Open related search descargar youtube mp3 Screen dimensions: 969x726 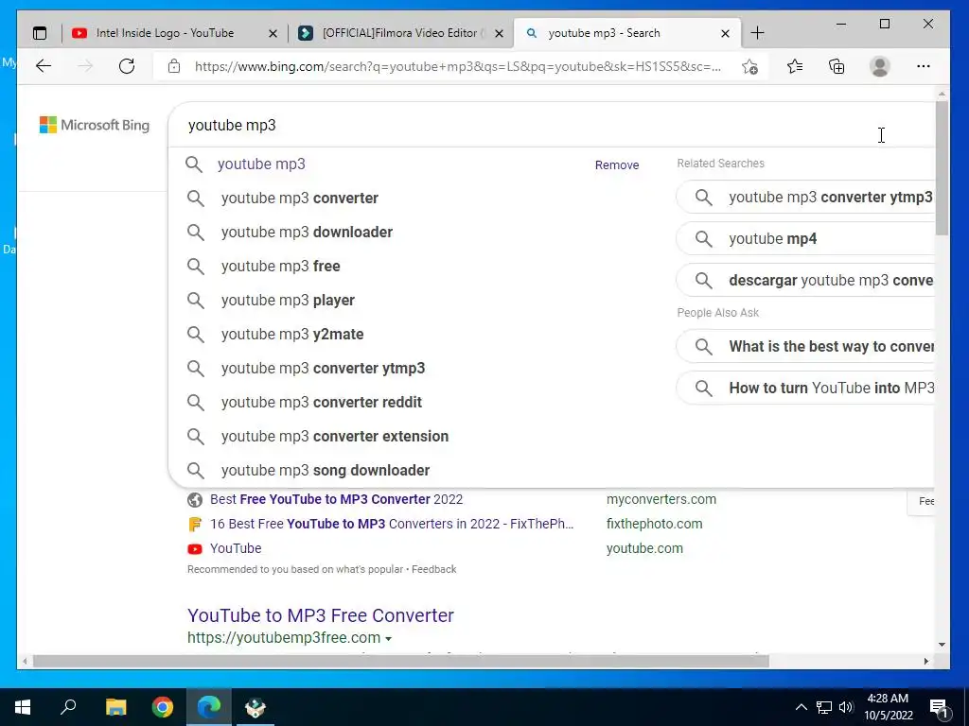click(x=806, y=280)
